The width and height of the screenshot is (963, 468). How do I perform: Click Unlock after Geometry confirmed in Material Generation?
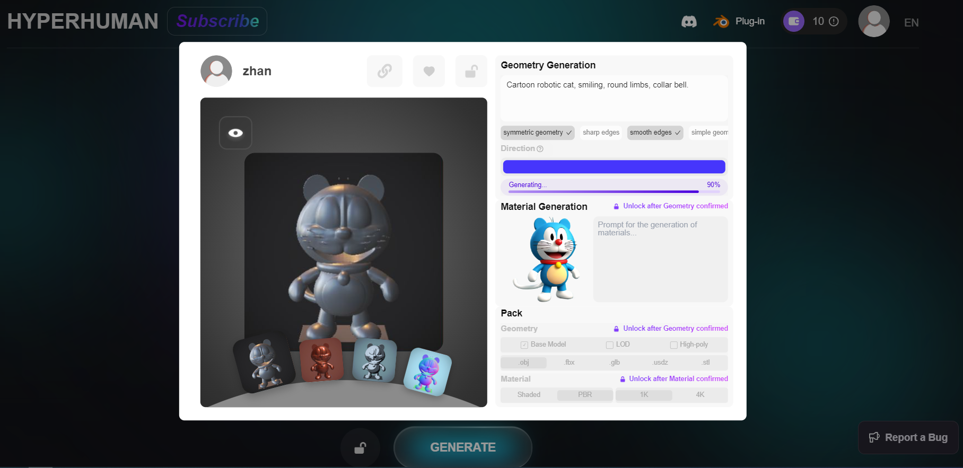671,206
